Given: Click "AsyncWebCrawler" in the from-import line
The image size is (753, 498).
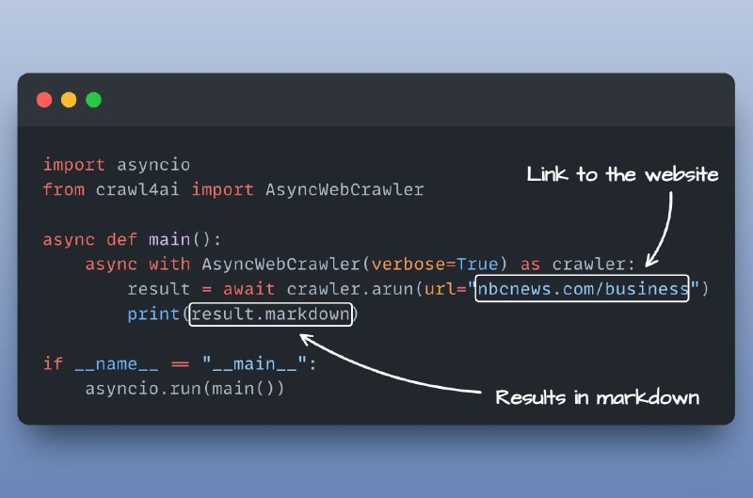Looking at the screenshot, I should (344, 189).
